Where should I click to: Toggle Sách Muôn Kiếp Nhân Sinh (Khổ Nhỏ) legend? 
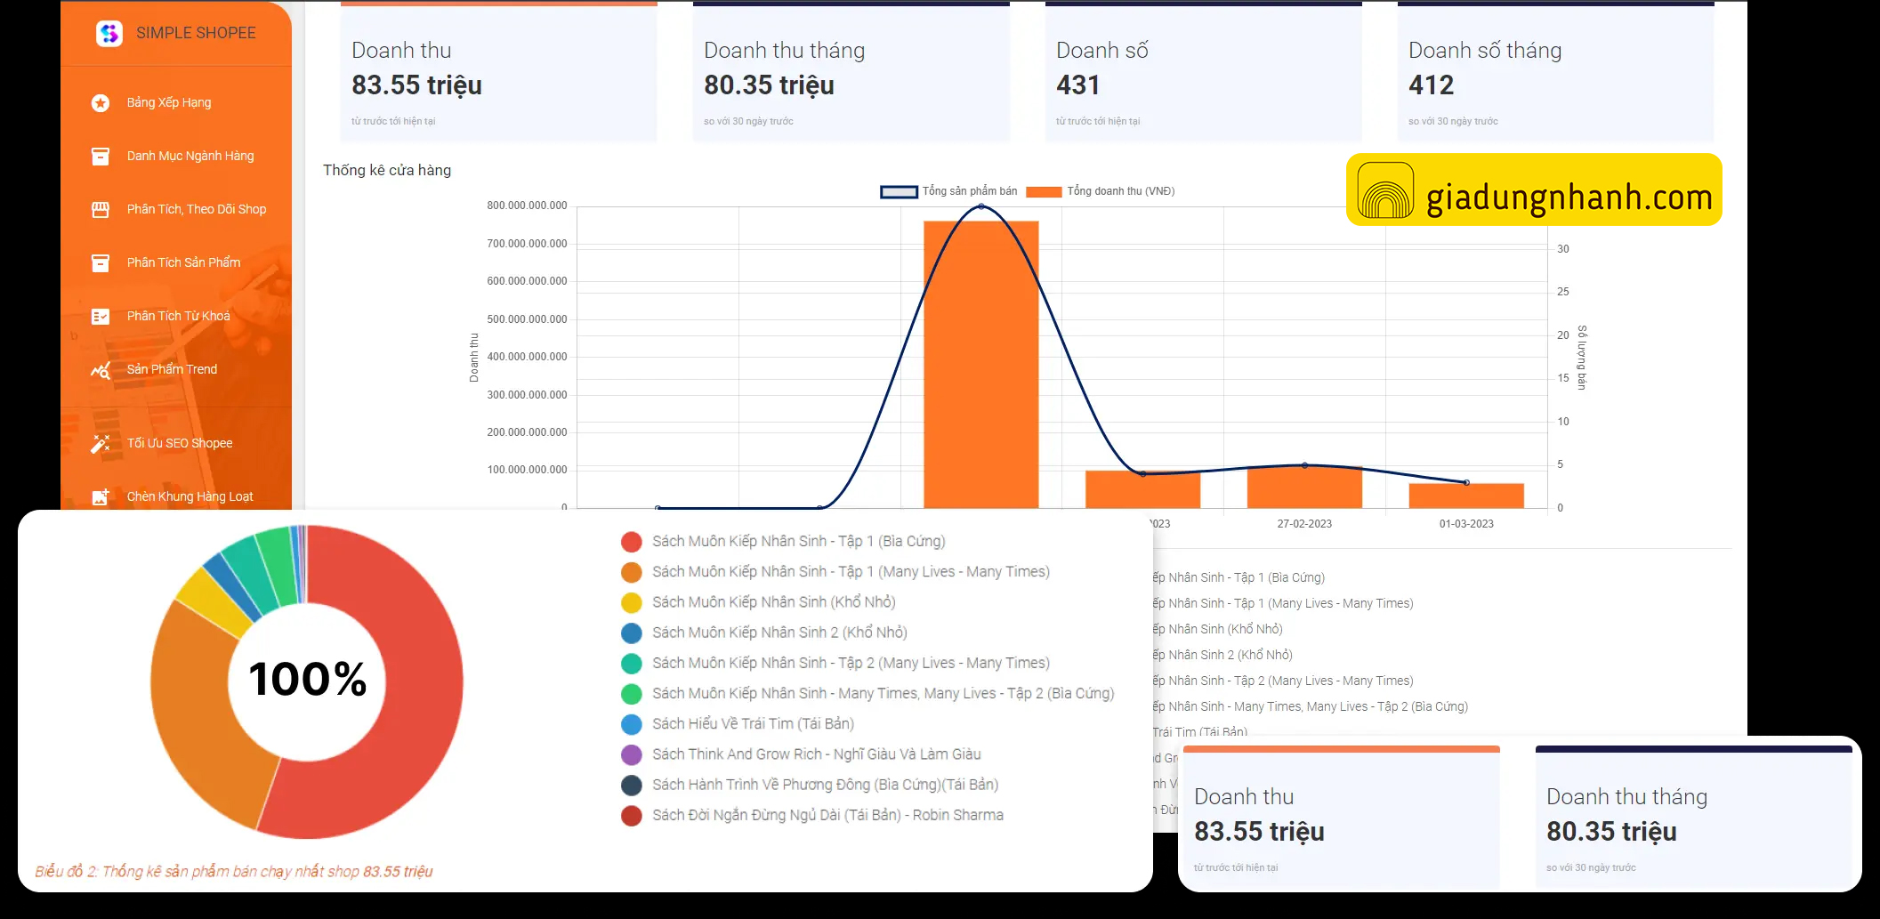759,602
